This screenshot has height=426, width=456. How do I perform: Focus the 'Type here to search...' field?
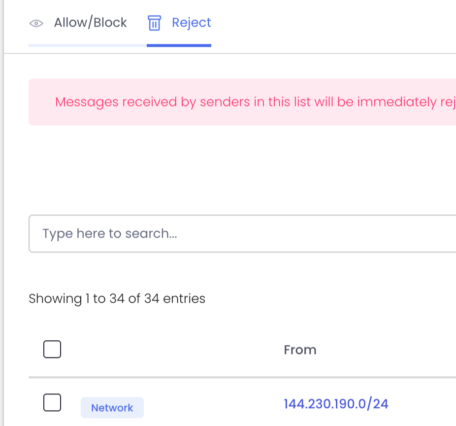242,234
